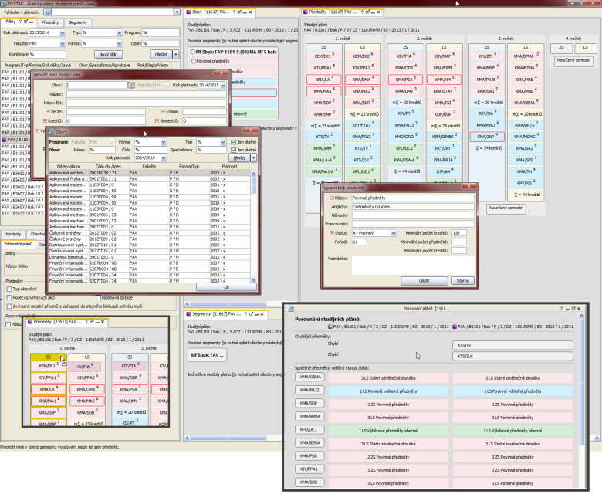
Task: Click the IS/STAG application icon in title bar
Action: click(3, 3)
